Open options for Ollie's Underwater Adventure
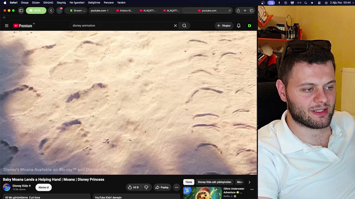355x199 pixels. click(x=252, y=190)
